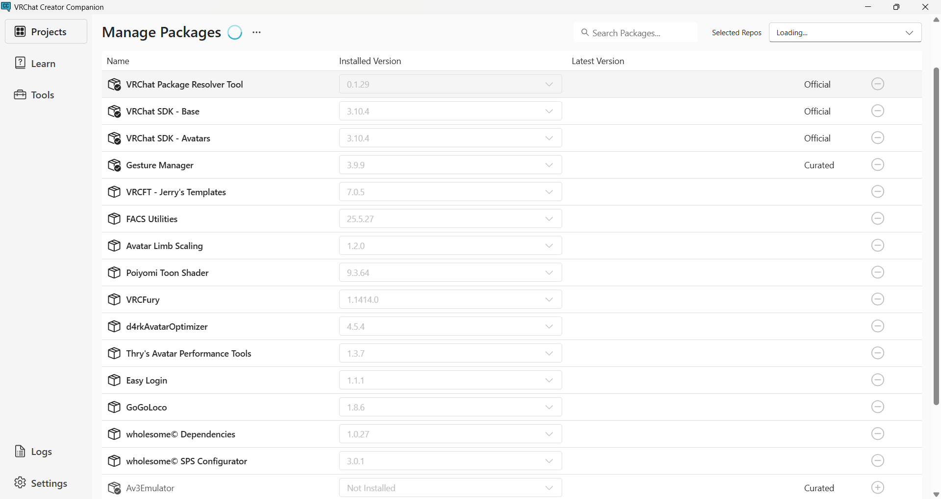Click the scroll down arrow

coord(936,494)
